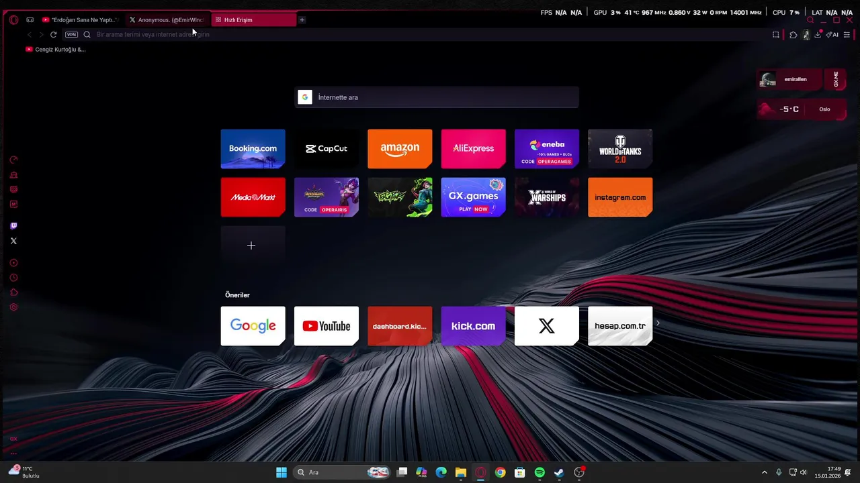Open the MediaMarkt speed dial tile
Viewport: 860px width, 483px height.
point(253,197)
